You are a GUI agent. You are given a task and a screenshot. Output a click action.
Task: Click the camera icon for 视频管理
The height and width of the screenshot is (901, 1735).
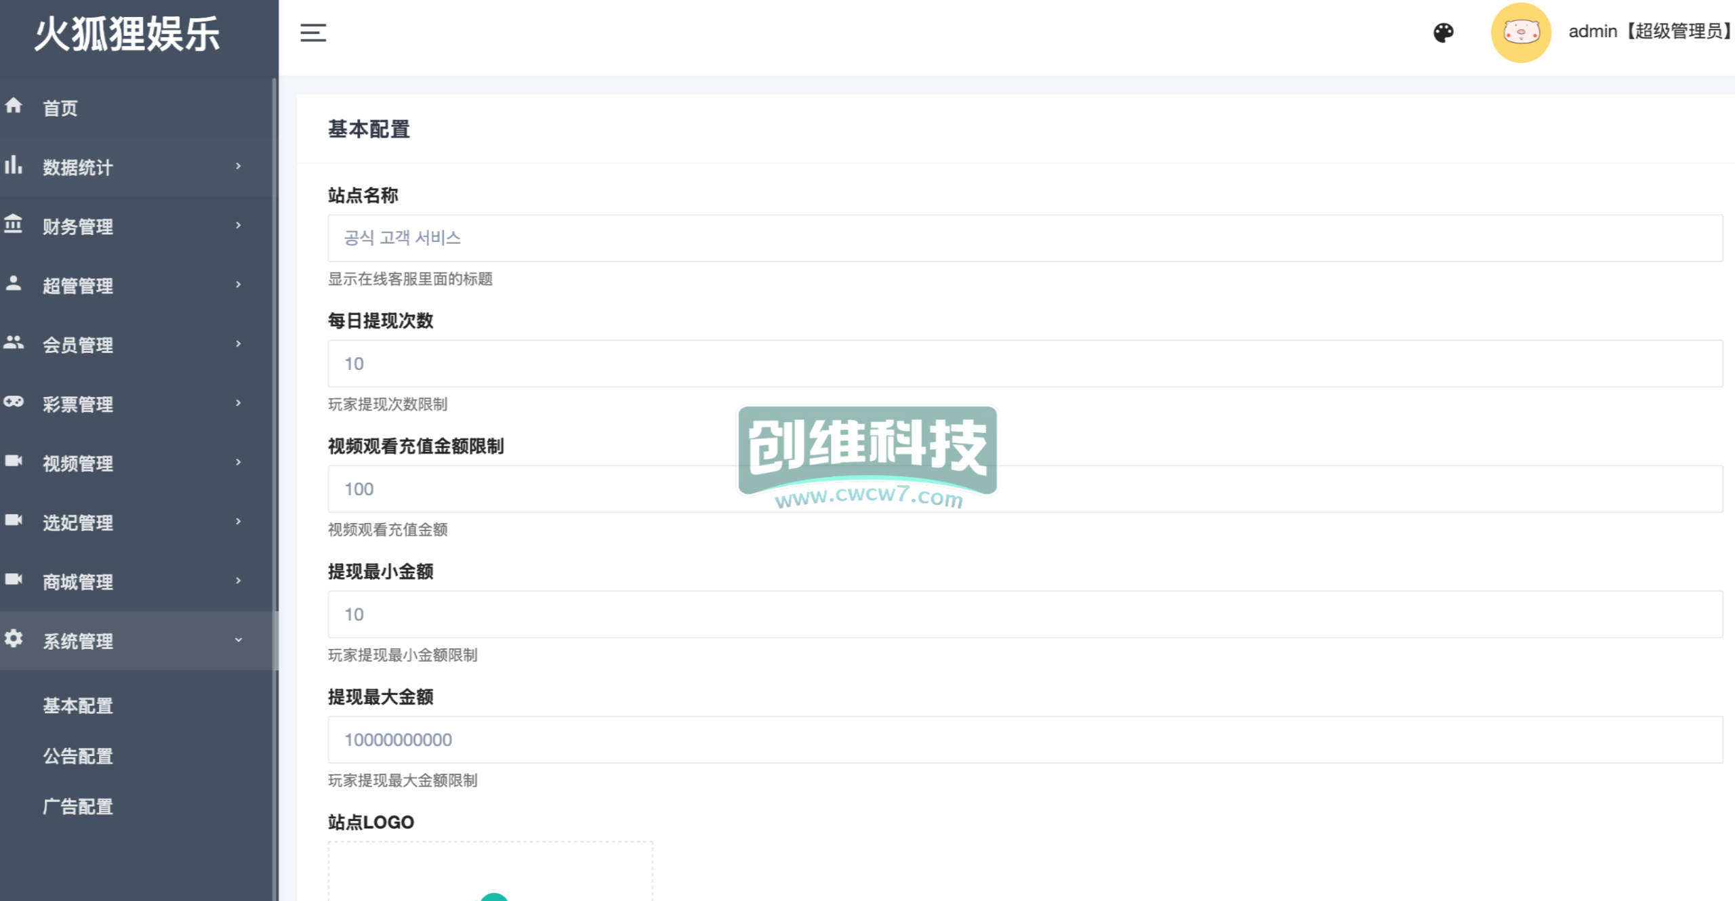coord(14,461)
